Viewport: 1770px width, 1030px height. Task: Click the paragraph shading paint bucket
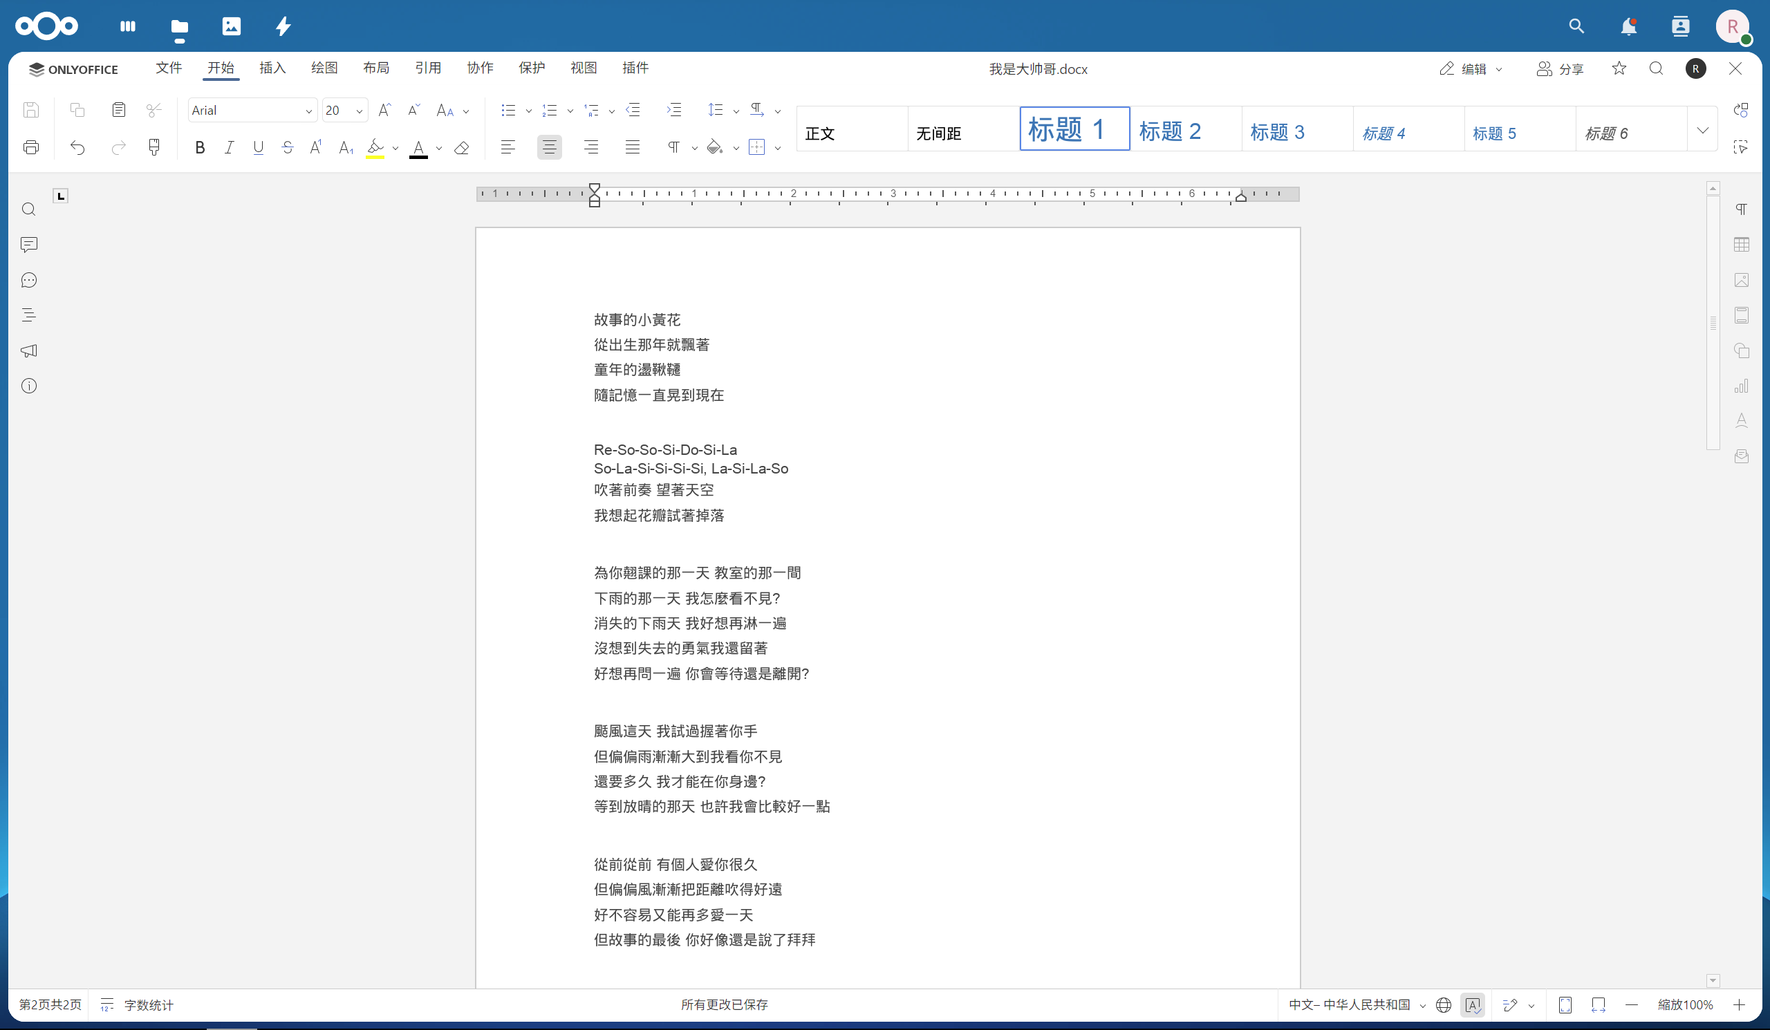[x=715, y=147]
